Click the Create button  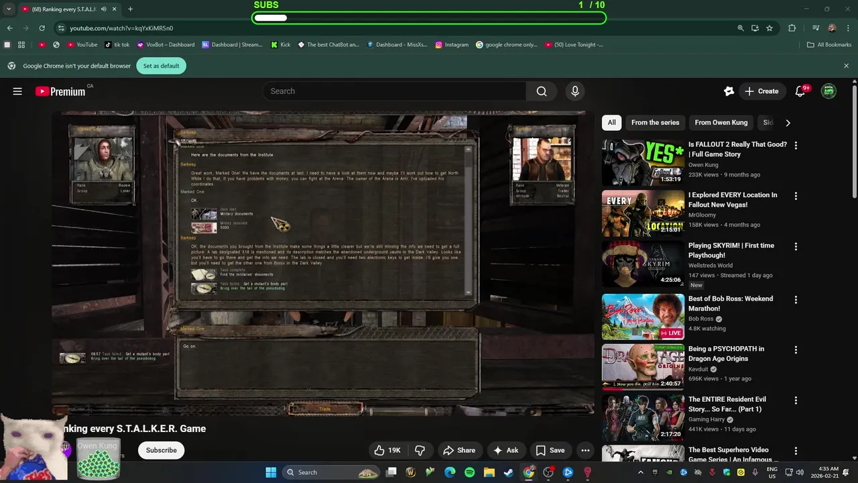click(761, 91)
